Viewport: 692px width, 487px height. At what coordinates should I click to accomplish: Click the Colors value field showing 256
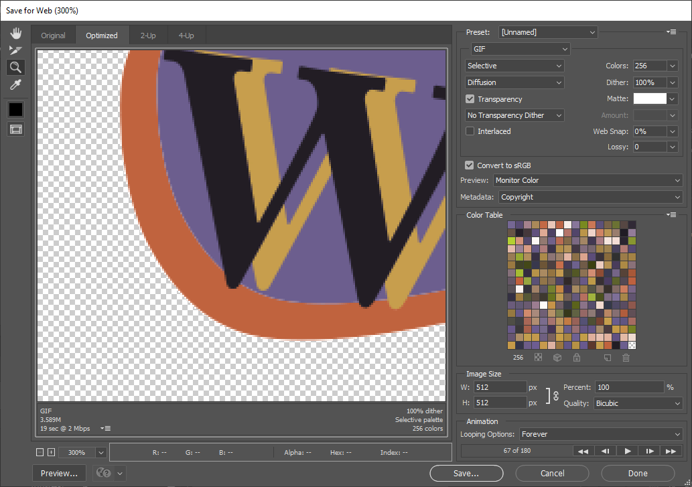tap(650, 66)
